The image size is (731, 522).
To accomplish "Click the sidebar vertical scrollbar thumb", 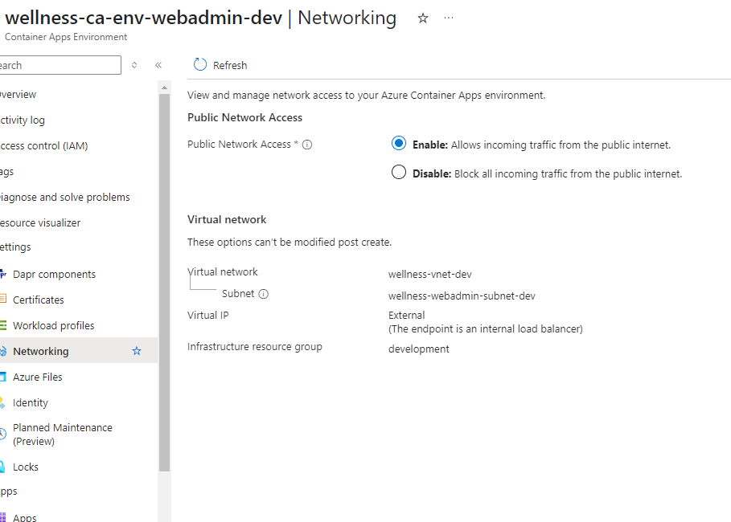I will click(x=164, y=283).
